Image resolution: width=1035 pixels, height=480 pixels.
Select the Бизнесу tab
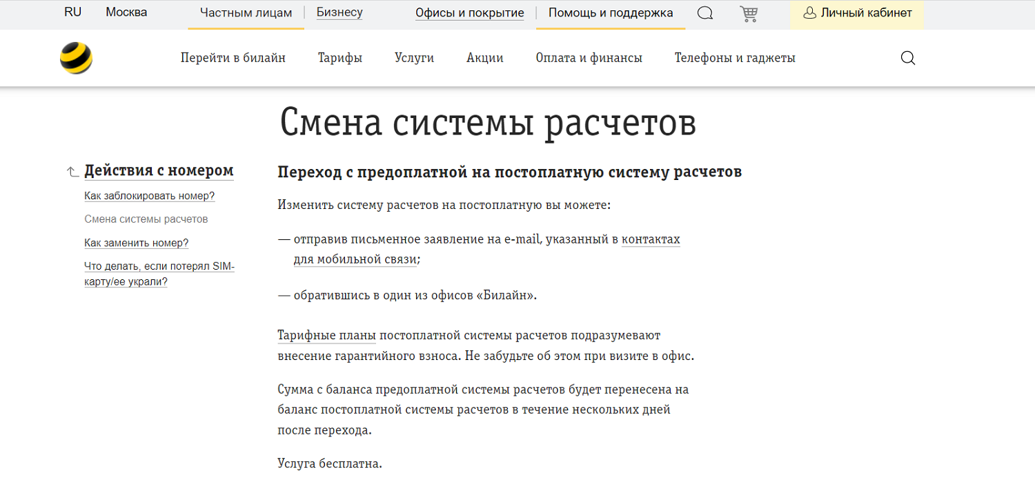339,12
